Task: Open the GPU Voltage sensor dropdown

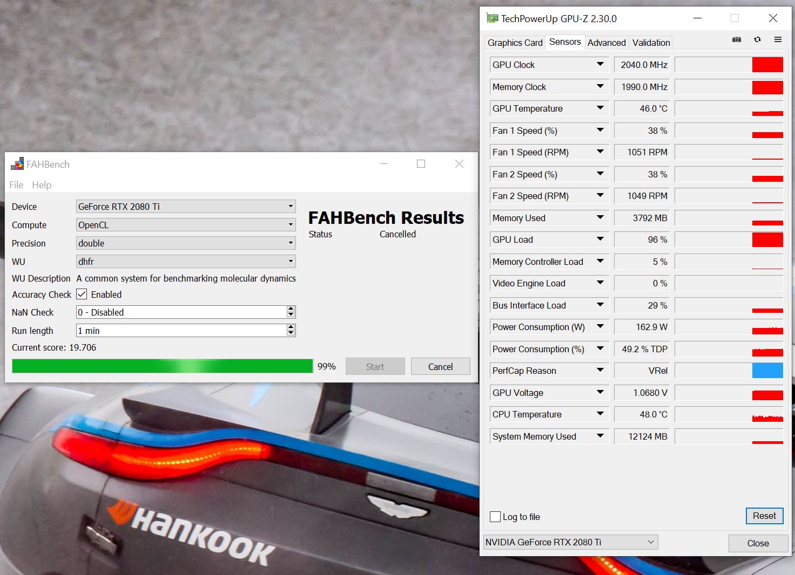Action: [x=600, y=393]
